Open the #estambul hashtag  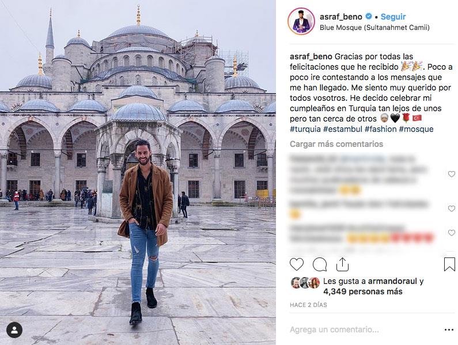coord(343,129)
